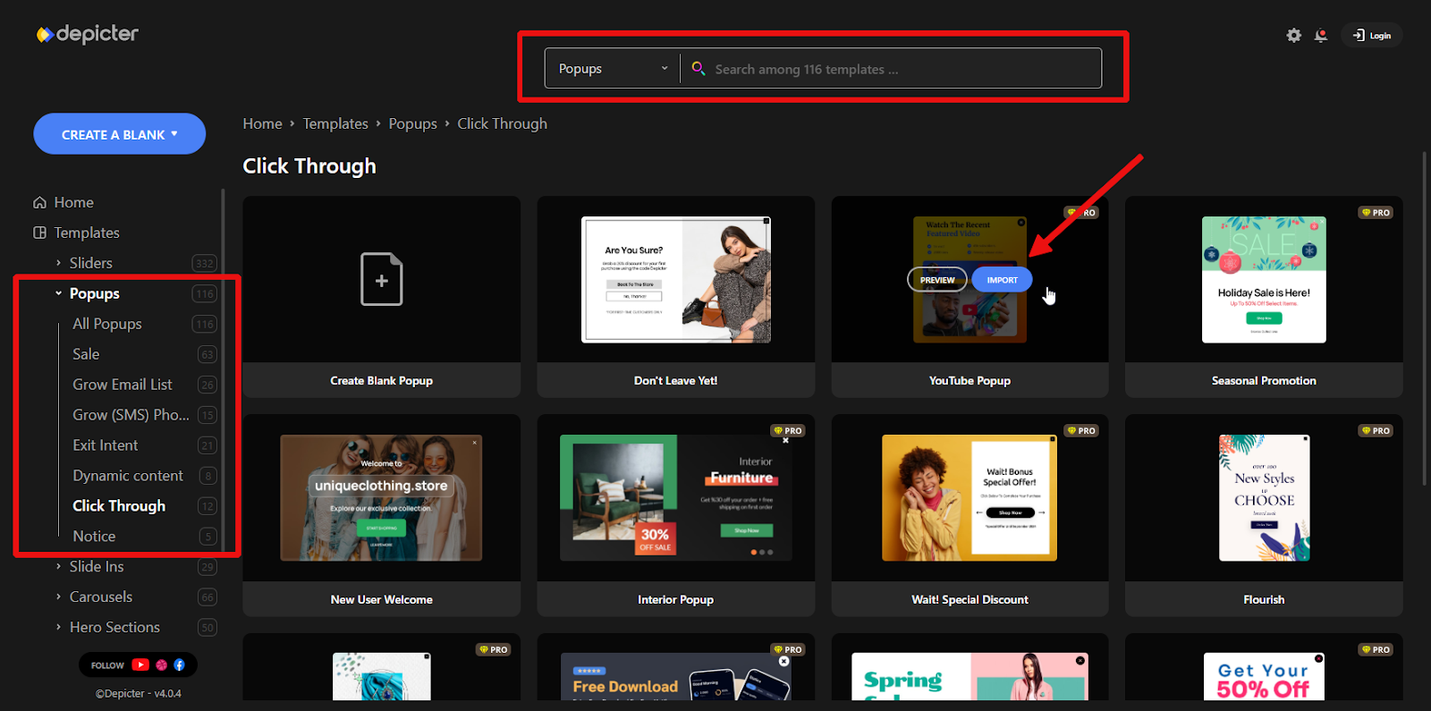The width and height of the screenshot is (1431, 711).
Task: Click Popups breadcrumb link
Action: pyautogui.click(x=412, y=123)
